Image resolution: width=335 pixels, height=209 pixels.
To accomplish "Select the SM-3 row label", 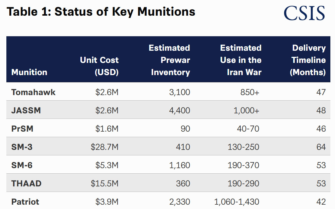I will tap(22, 147).
